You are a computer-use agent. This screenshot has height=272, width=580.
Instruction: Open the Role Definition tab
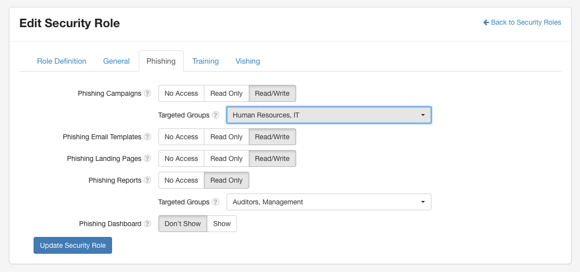(x=62, y=61)
